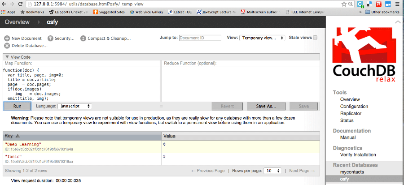The image size is (404, 185).
Task: Open the View selector dropdown
Action: 262,38
